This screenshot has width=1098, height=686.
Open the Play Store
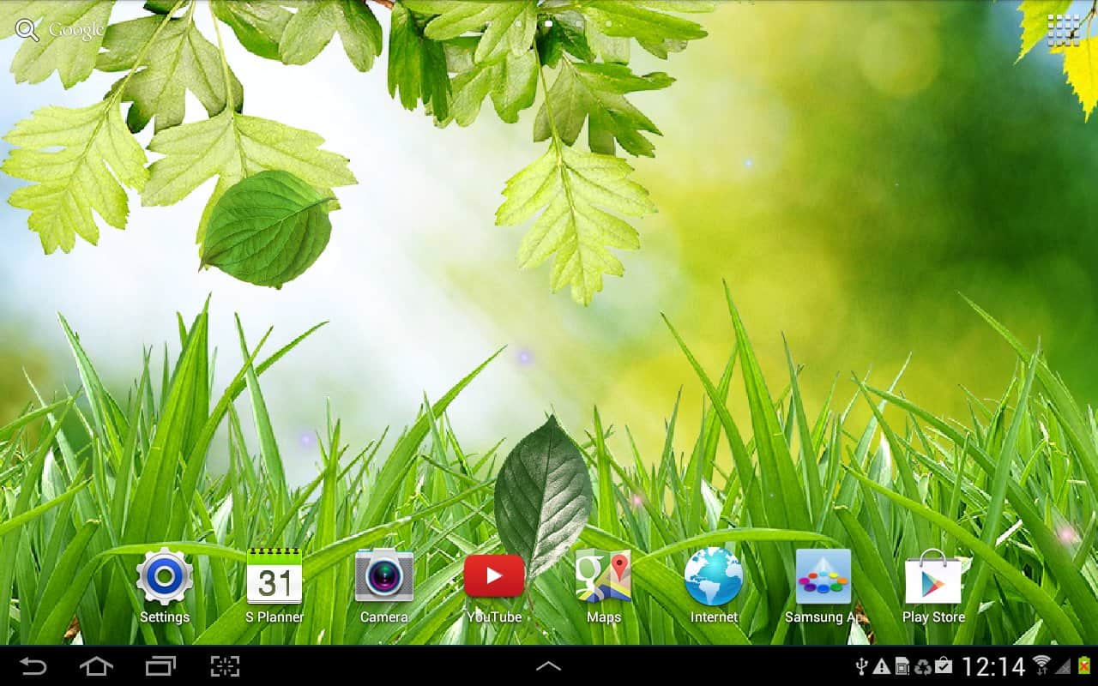932,577
